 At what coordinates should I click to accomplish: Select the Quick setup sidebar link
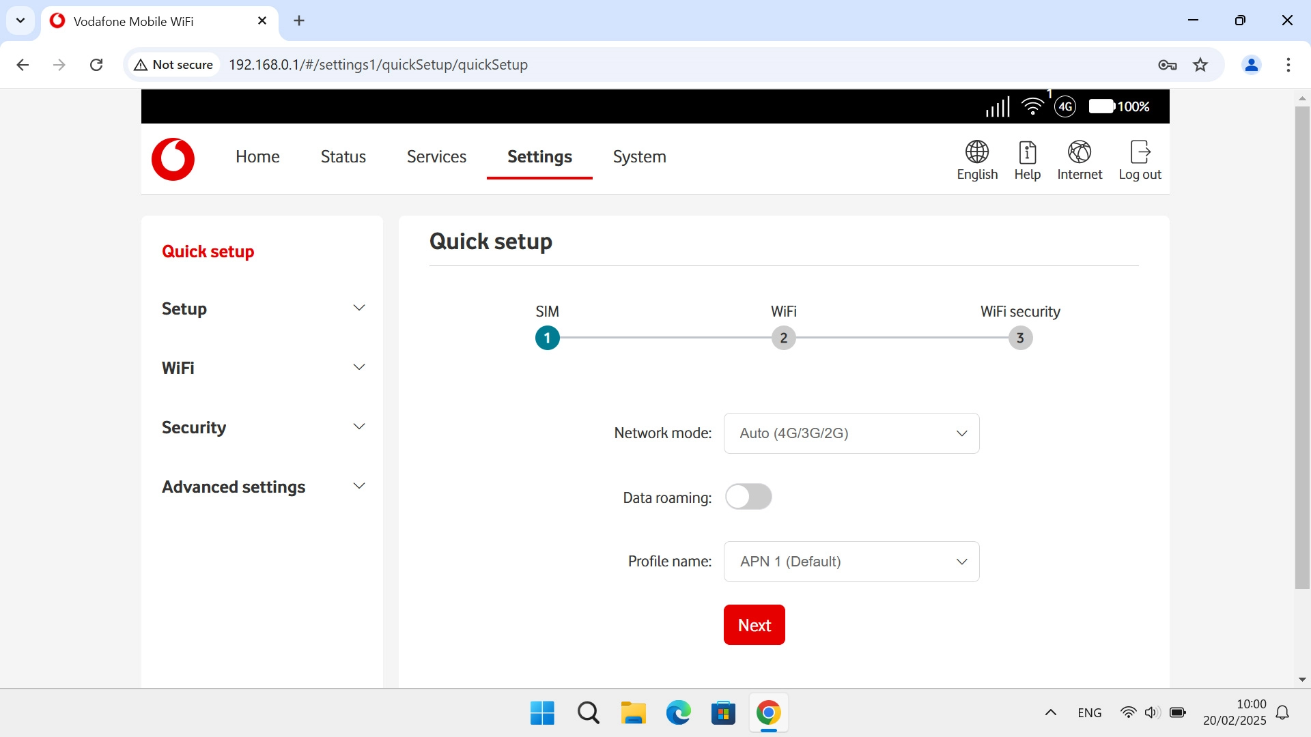[208, 251]
